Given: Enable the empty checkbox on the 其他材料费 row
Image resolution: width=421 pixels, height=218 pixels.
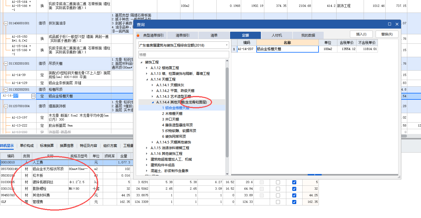Looking at the screenshot, I should point(278,195).
